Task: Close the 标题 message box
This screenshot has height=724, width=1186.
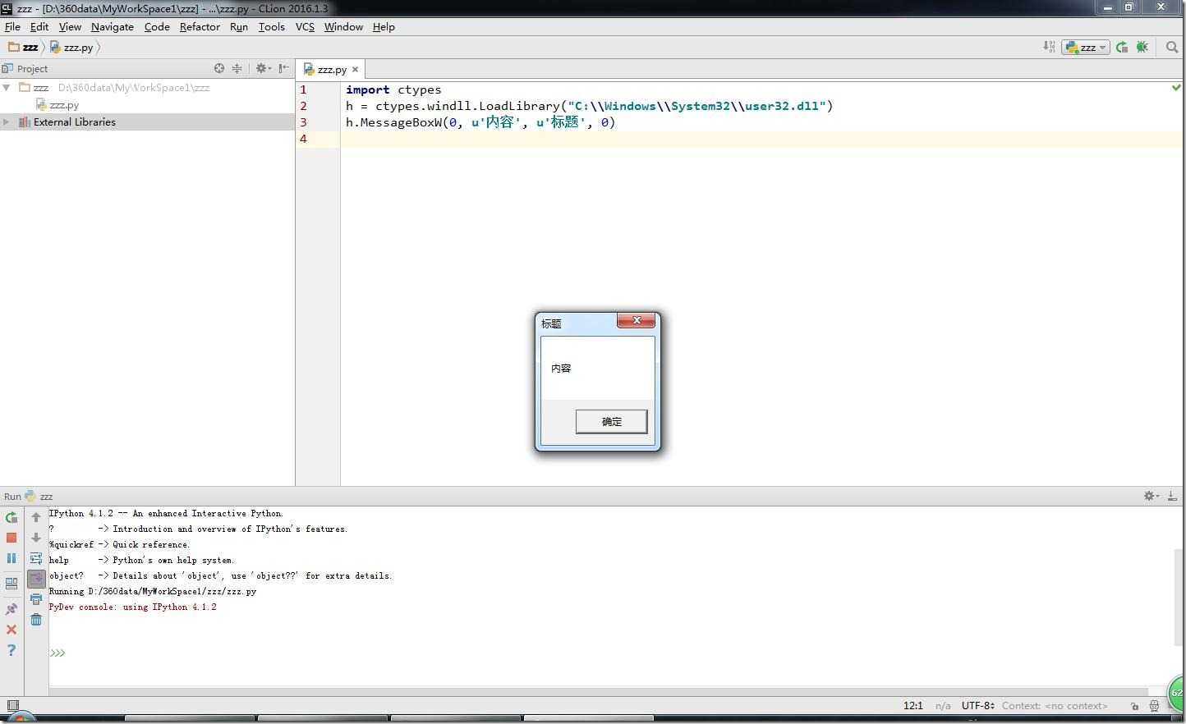Action: click(637, 320)
